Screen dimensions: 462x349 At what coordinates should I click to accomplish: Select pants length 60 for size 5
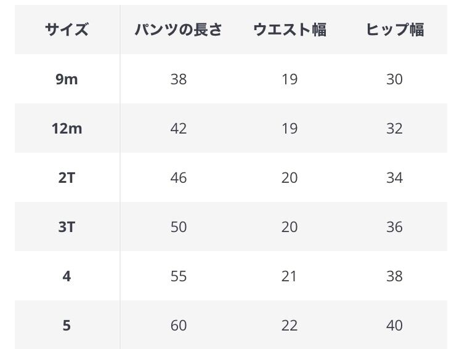pos(179,325)
